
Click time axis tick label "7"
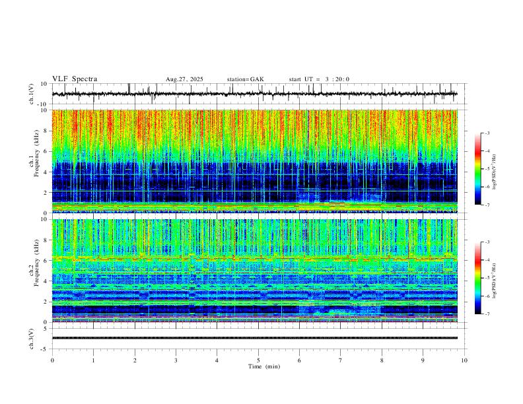tap(341, 360)
